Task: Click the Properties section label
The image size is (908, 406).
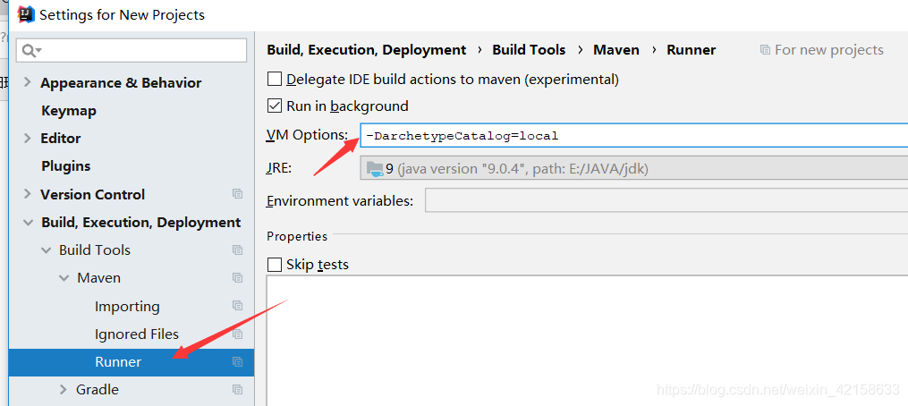Action: point(297,236)
